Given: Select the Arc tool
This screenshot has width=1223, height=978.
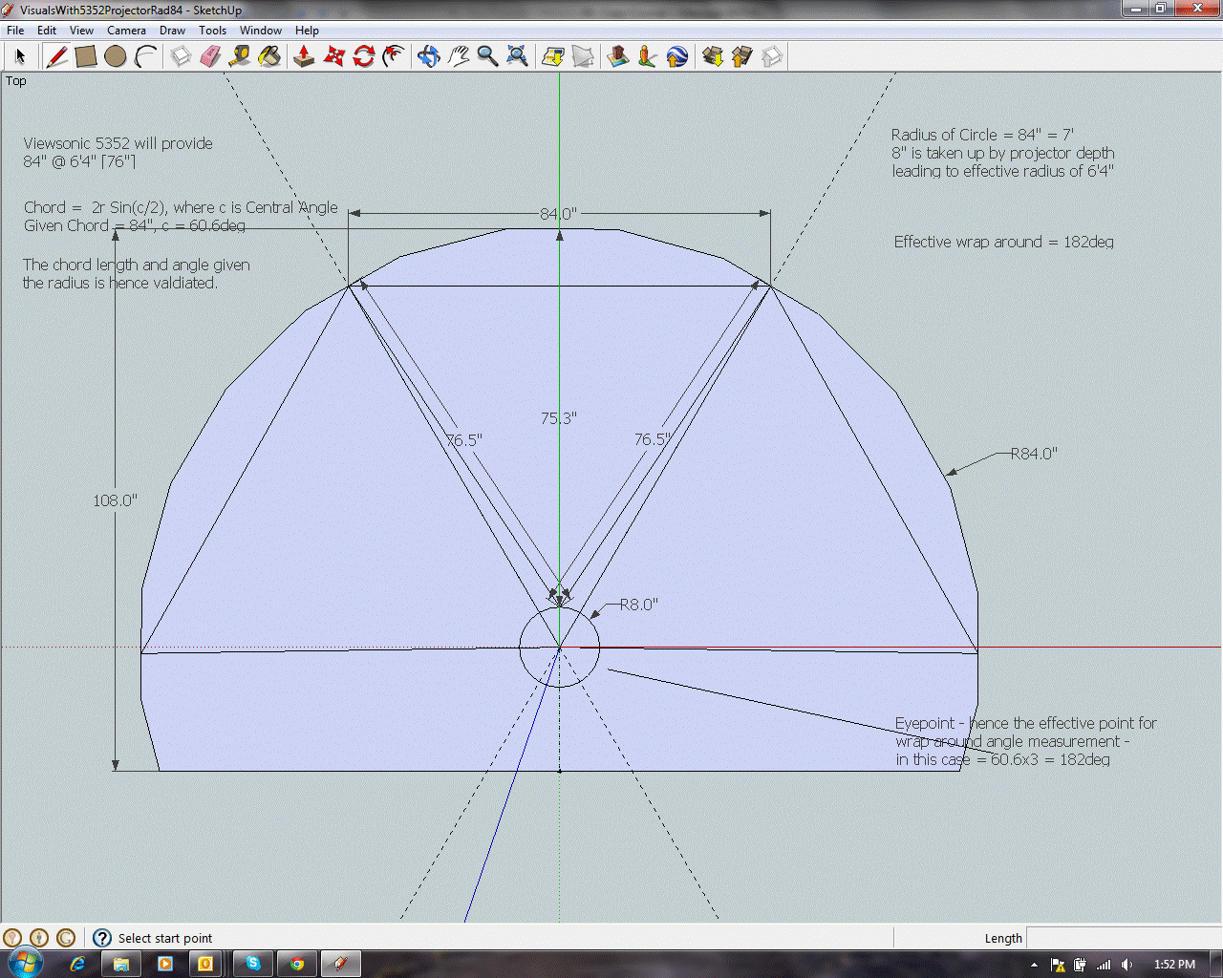Looking at the screenshot, I should click(x=145, y=57).
